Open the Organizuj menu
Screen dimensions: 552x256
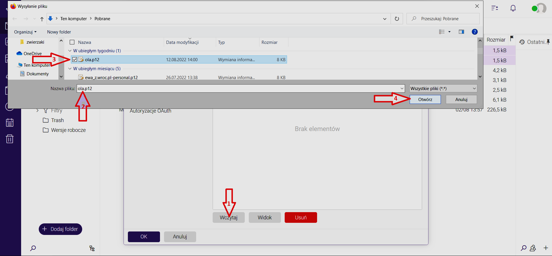tap(25, 32)
